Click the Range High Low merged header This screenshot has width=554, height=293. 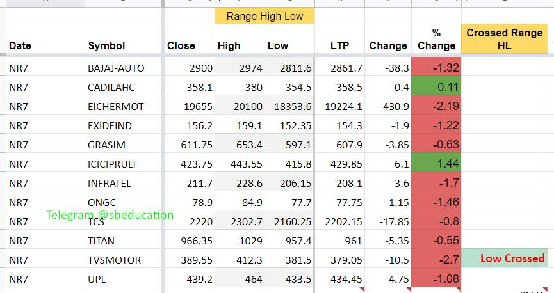265,16
